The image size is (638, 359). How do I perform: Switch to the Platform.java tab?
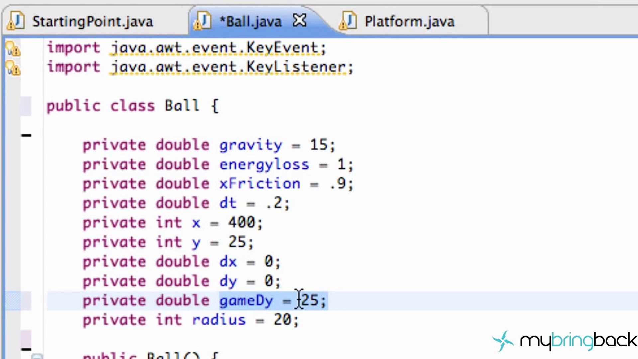pyautogui.click(x=409, y=22)
